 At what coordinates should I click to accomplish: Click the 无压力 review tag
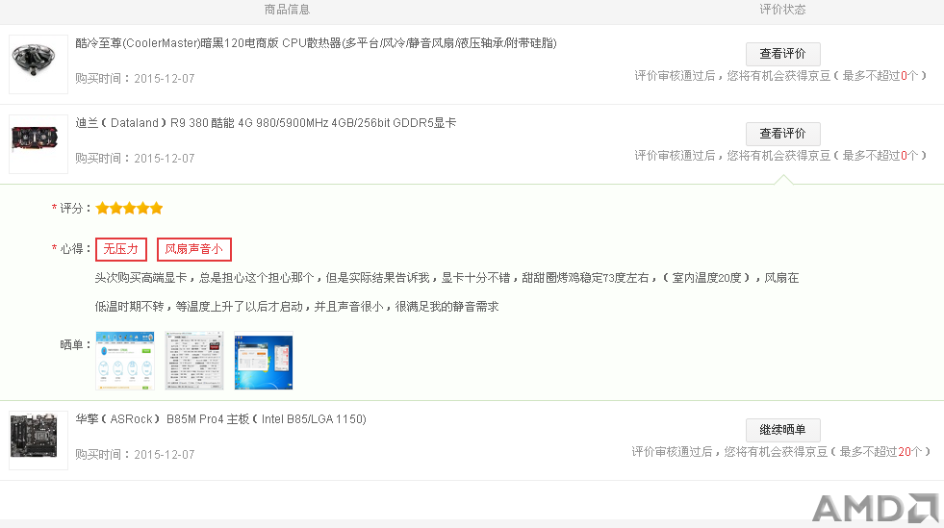coord(121,249)
